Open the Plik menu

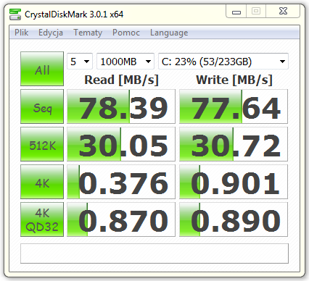pos(22,33)
